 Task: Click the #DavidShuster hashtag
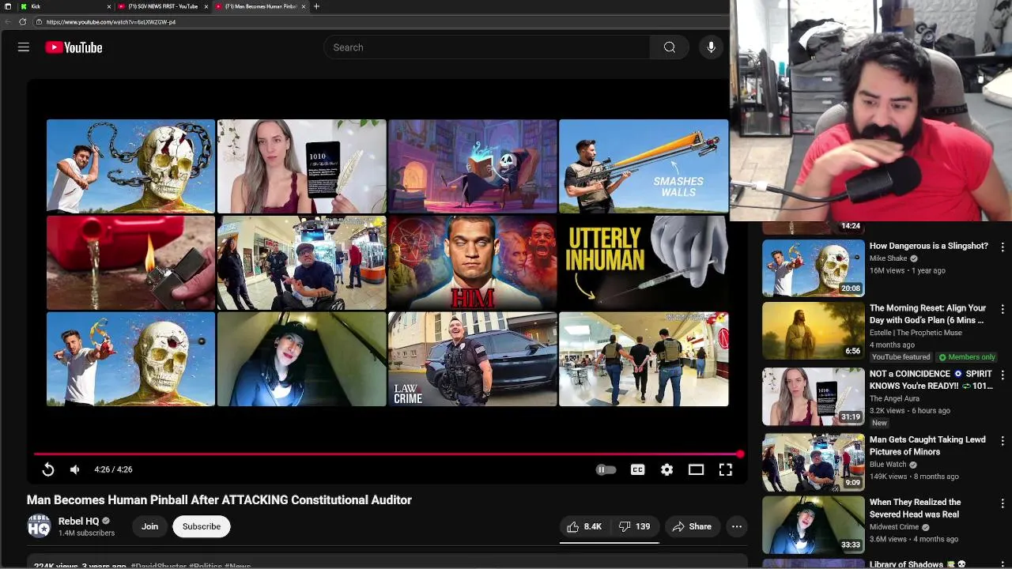[x=158, y=566]
